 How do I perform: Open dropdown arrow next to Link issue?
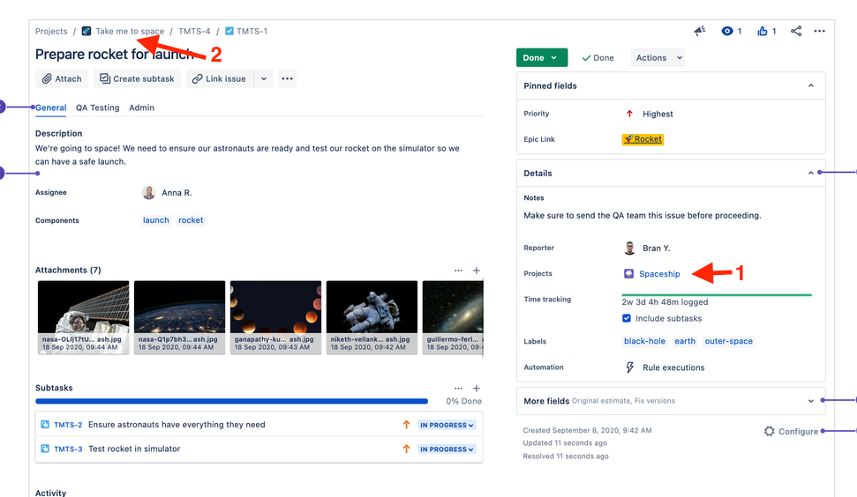point(263,78)
